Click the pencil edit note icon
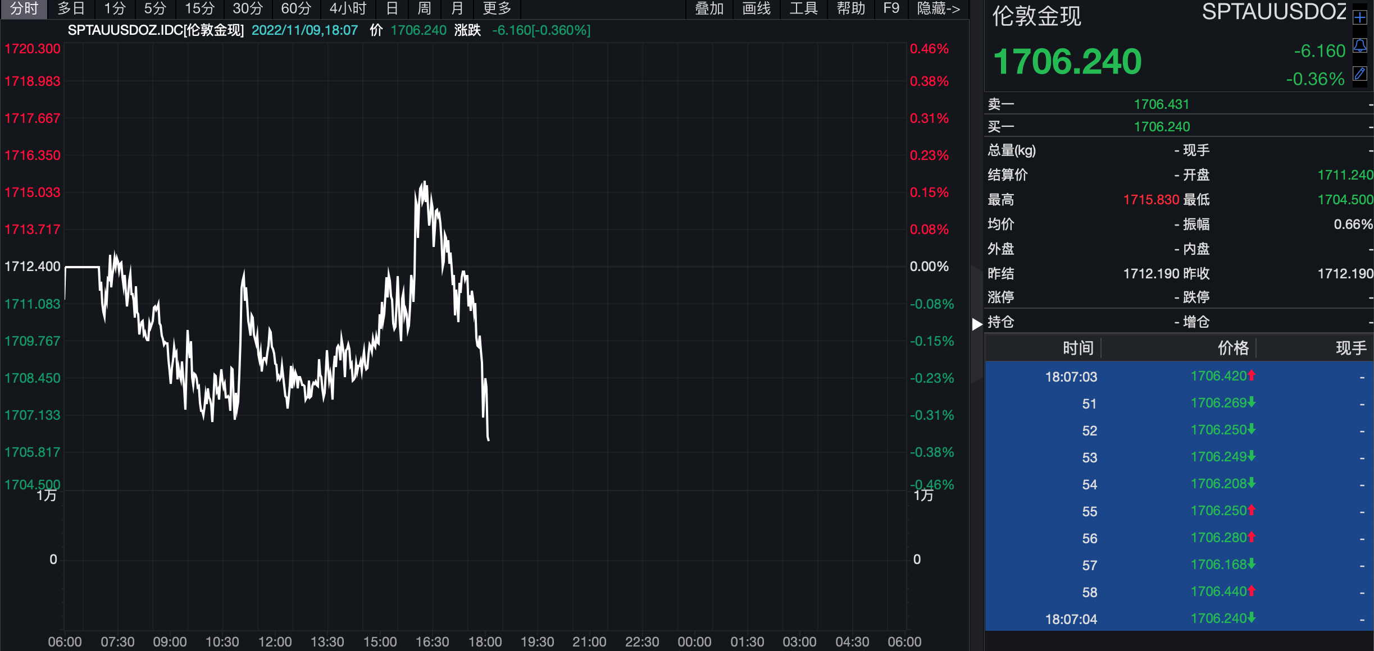This screenshot has height=651, width=1374. [x=1360, y=74]
